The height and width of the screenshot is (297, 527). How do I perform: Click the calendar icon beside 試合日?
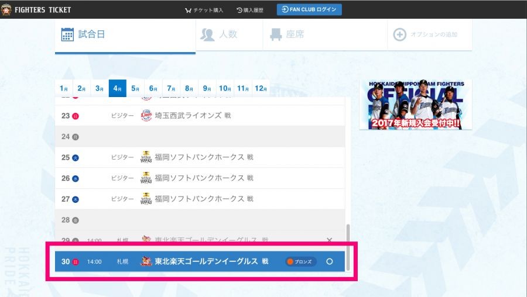pos(67,34)
